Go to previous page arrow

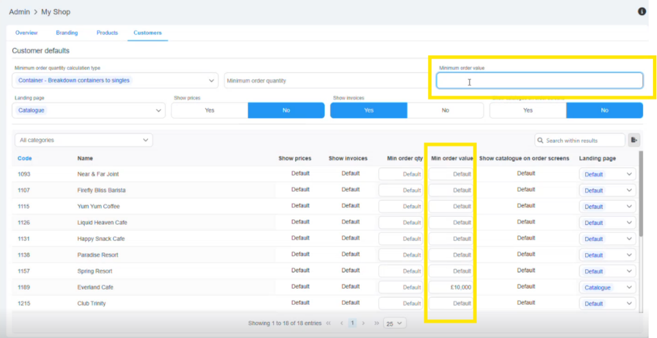pyautogui.click(x=341, y=323)
